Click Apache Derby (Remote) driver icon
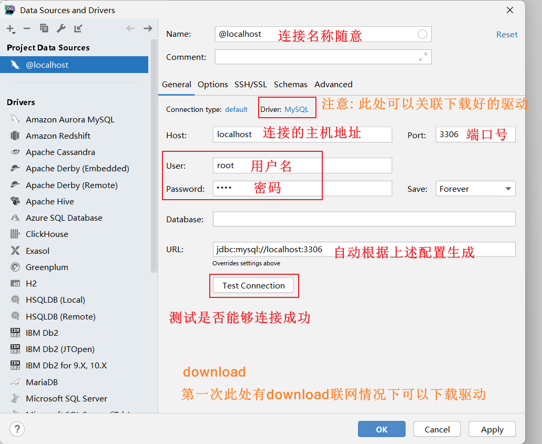The image size is (542, 444). 15,184
